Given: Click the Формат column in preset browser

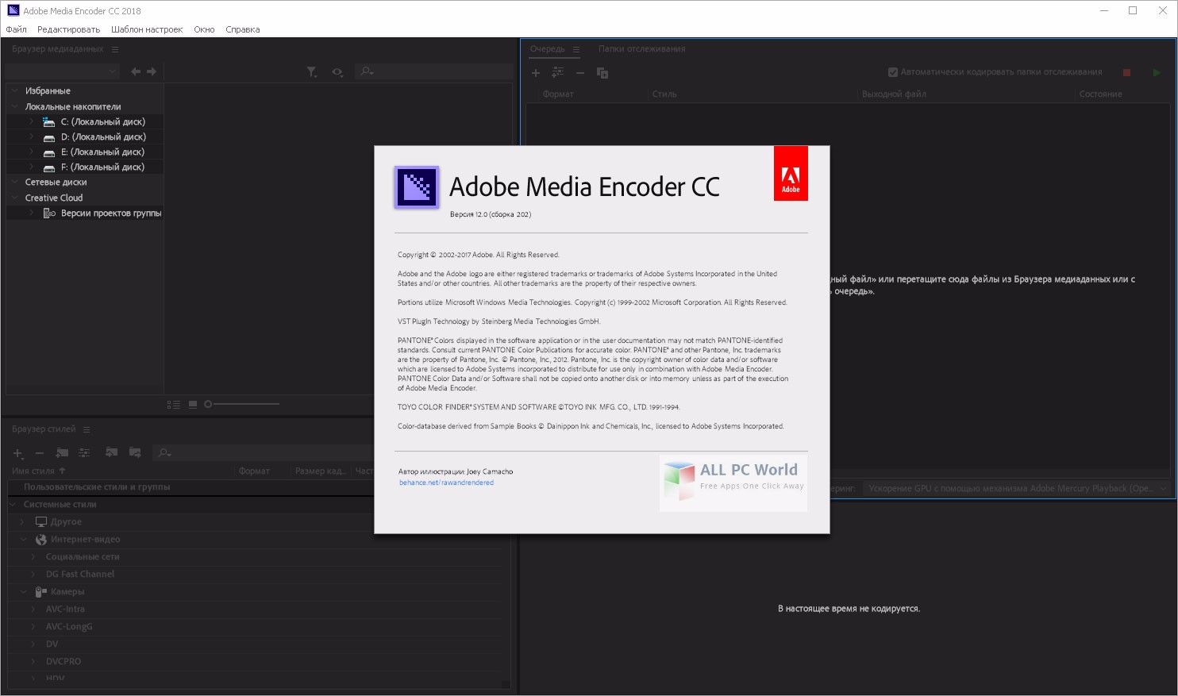Looking at the screenshot, I should [x=254, y=471].
